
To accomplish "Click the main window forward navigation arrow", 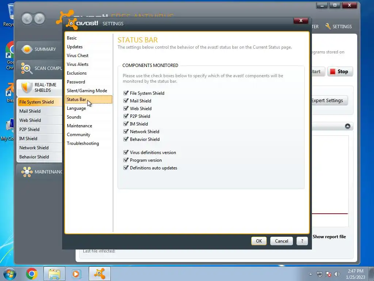I will [x=39, y=19].
